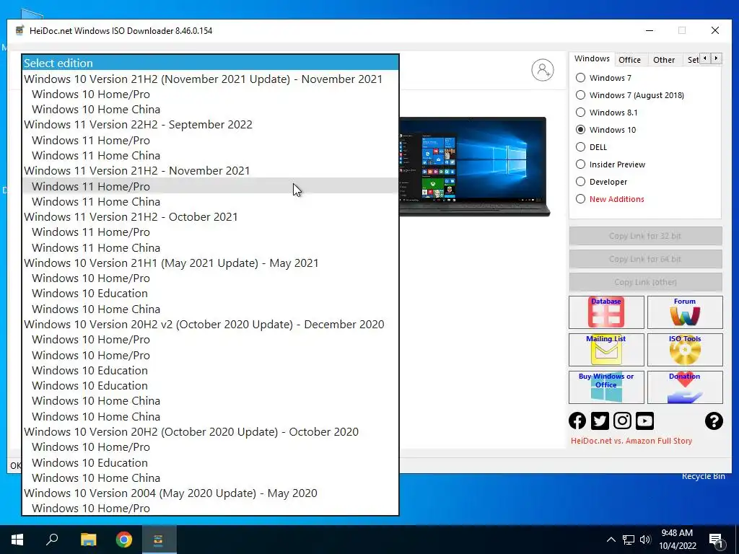Choose Windows 11 Home China under 22H2
Viewport: 739px width, 554px height.
[x=210, y=156]
